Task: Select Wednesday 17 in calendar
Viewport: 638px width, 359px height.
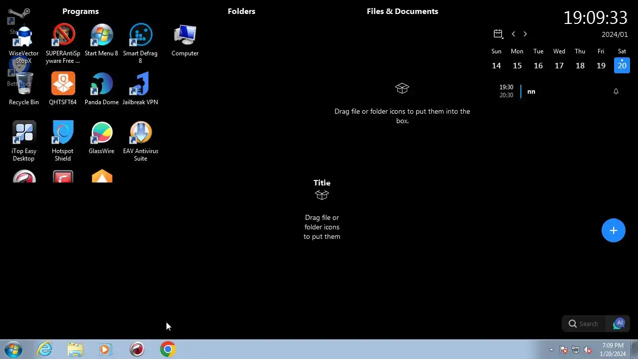Action: [x=559, y=65]
